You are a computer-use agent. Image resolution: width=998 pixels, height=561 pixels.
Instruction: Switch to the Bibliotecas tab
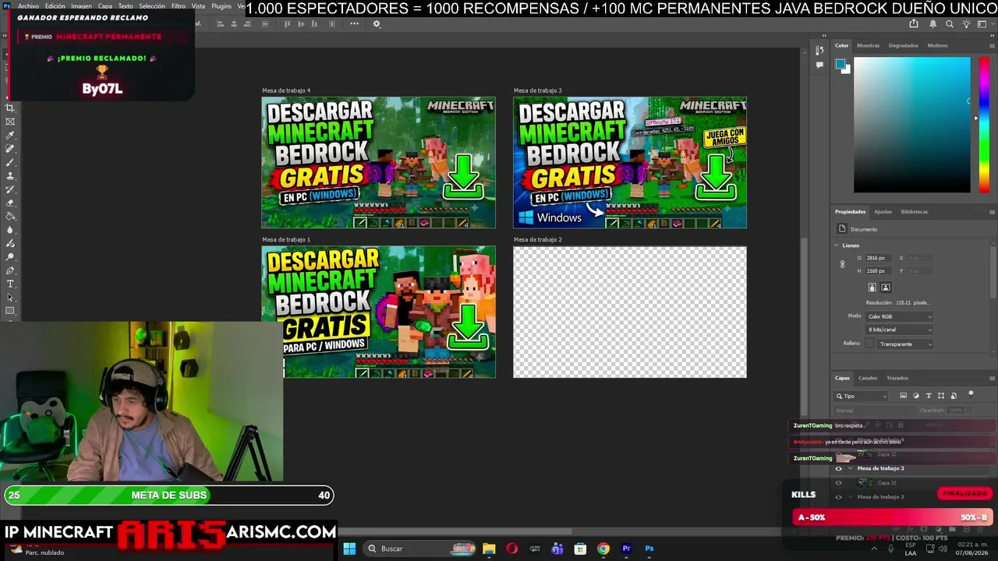[915, 212]
